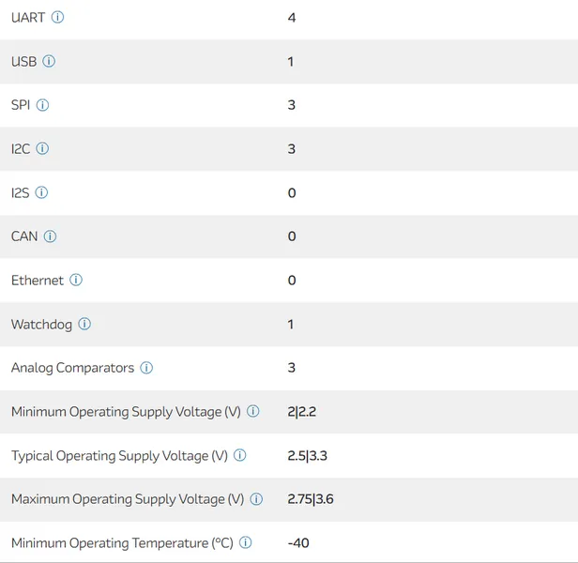This screenshot has height=563, width=578.
Task: Click Minimum Operating Temperature info icon
Action: click(x=246, y=543)
